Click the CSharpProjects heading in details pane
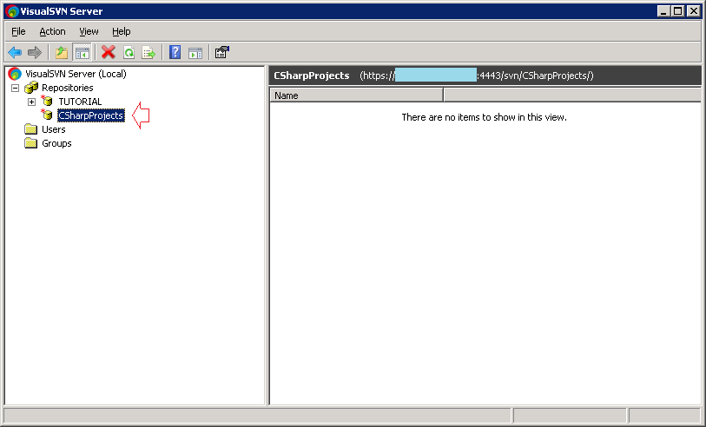Viewport: 706px width, 427px height. click(x=312, y=76)
